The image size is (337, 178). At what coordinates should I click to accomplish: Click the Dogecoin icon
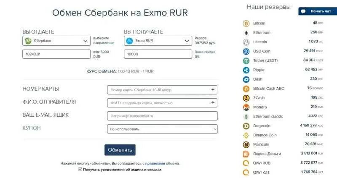coord(246,126)
